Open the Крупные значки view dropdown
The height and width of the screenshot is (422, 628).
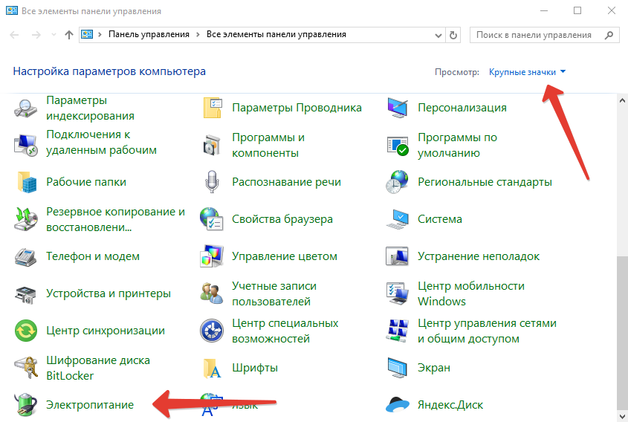[x=527, y=72]
